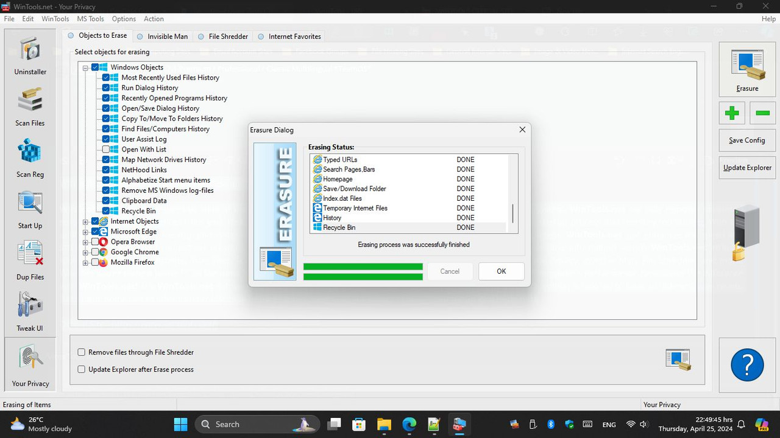
Task: Click the server with padlock icon
Action: (747, 233)
